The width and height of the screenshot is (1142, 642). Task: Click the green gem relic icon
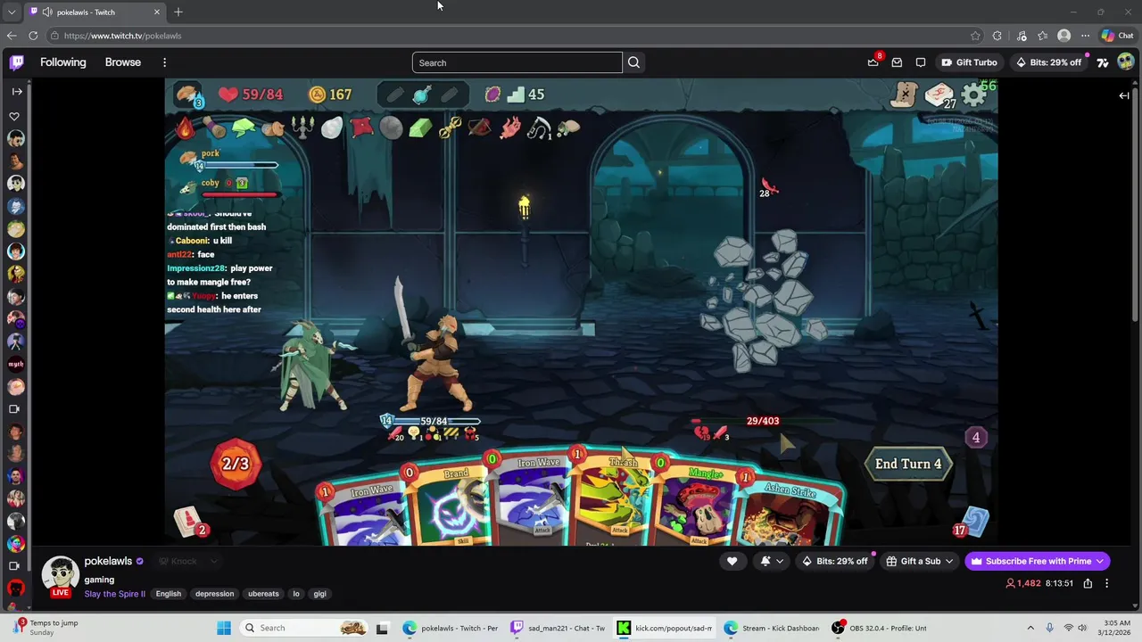click(x=420, y=128)
